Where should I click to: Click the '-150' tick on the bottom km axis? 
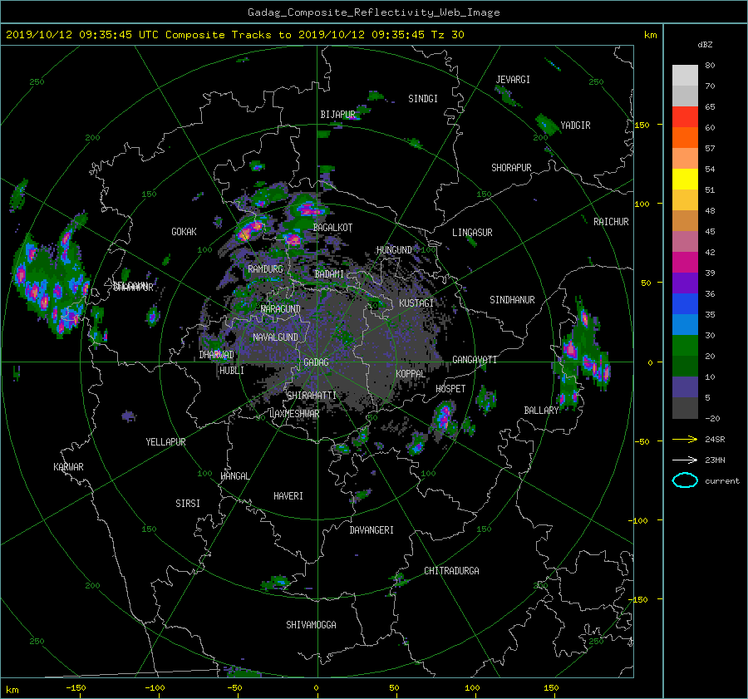pyautogui.click(x=76, y=688)
